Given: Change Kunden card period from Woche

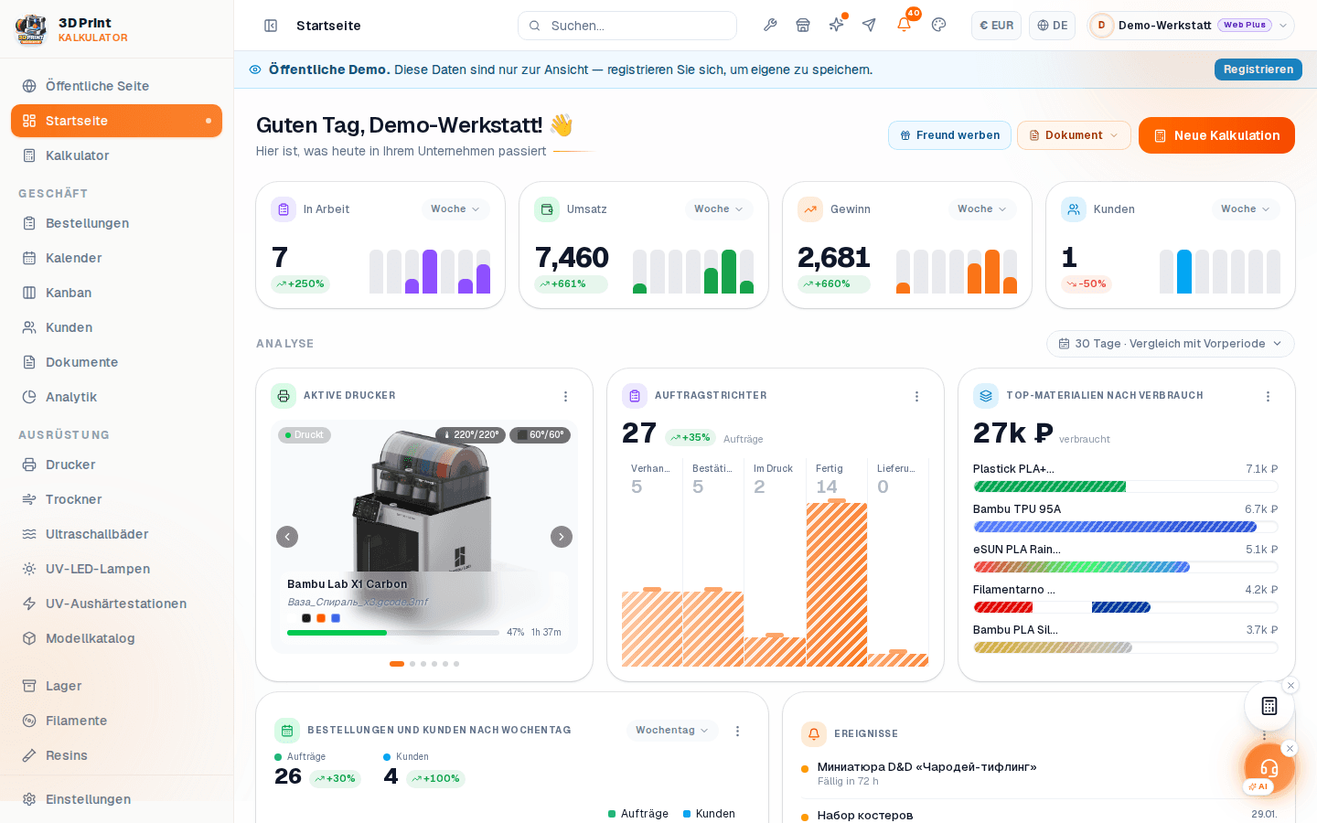Looking at the screenshot, I should [x=1246, y=209].
